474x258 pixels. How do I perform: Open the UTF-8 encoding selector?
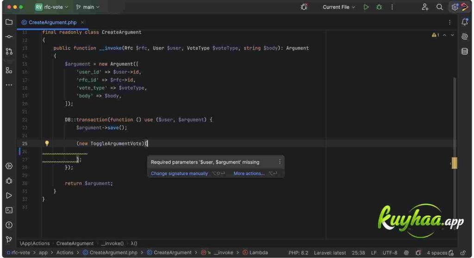[390, 252]
